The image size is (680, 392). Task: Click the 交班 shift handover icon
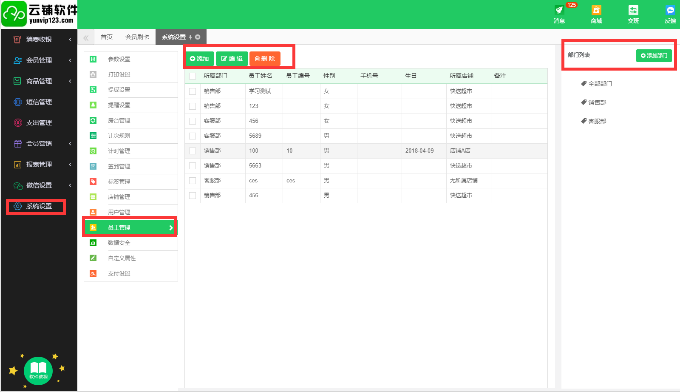[633, 10]
